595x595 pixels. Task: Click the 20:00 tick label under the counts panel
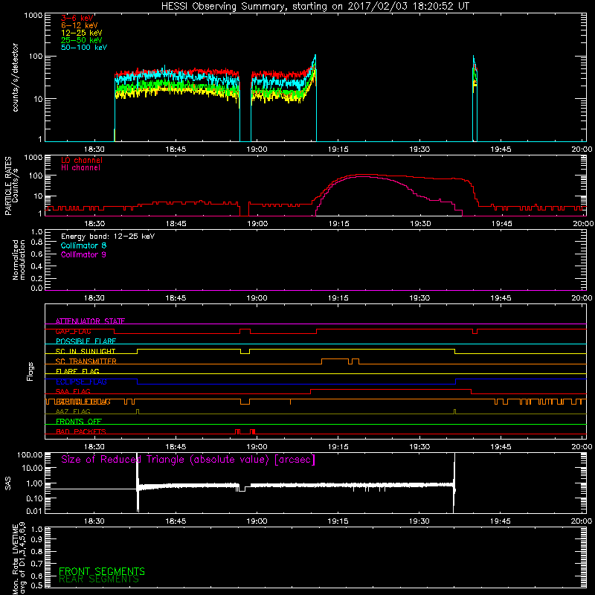point(582,149)
